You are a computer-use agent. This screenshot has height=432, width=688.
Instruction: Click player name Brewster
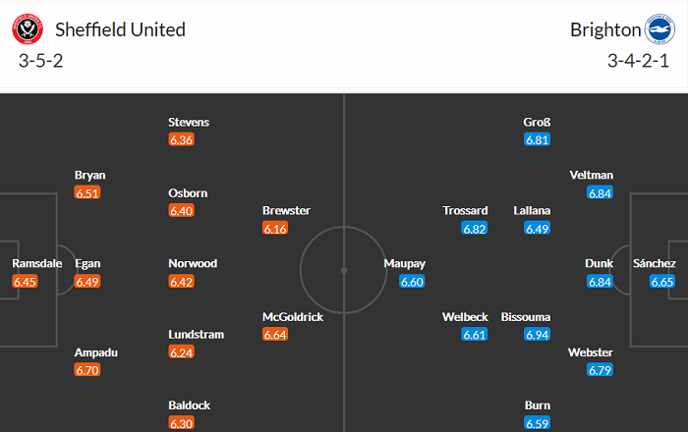click(286, 211)
